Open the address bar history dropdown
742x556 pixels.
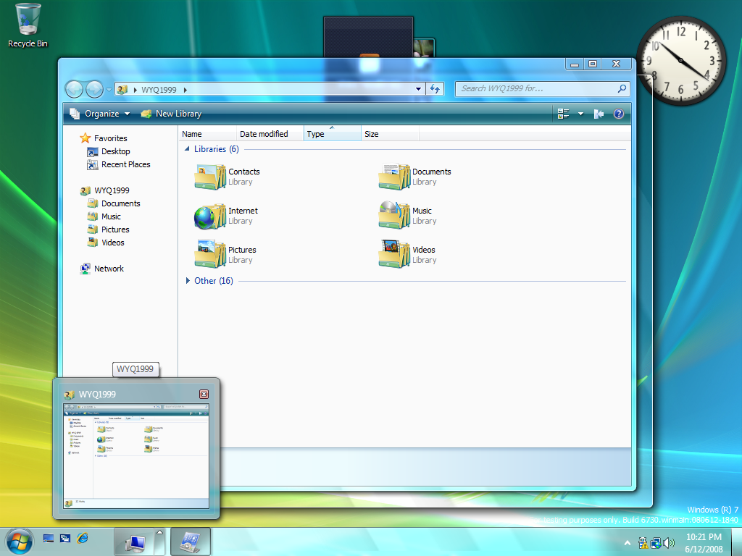click(x=418, y=89)
